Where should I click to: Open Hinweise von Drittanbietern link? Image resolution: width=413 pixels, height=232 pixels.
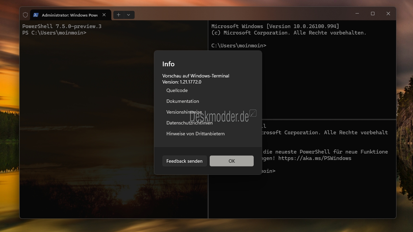click(x=196, y=134)
